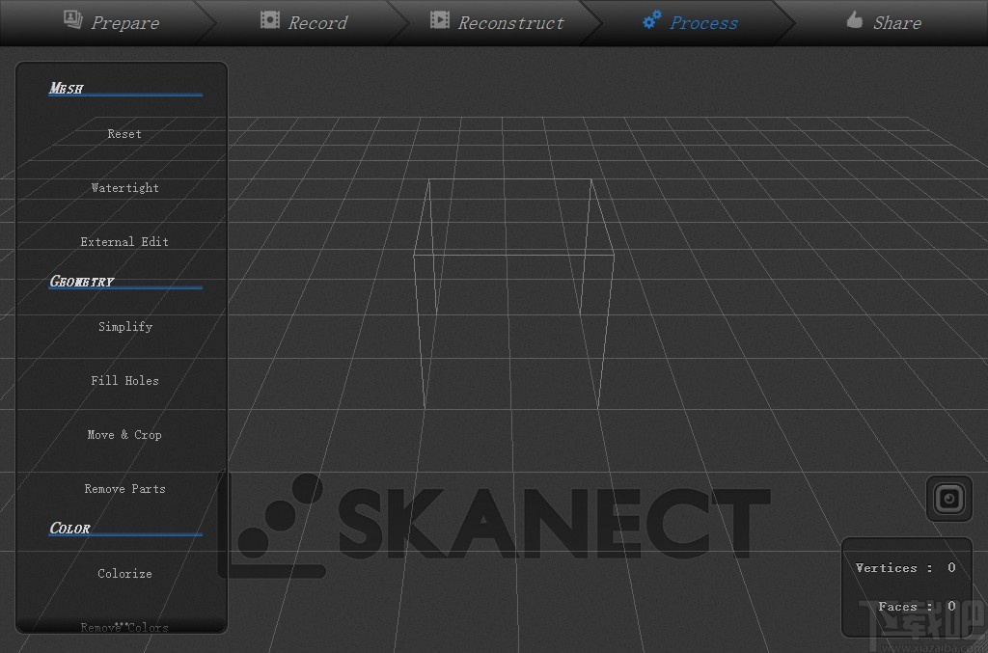The image size is (988, 653).
Task: Open External Edit
Action: [x=123, y=241]
